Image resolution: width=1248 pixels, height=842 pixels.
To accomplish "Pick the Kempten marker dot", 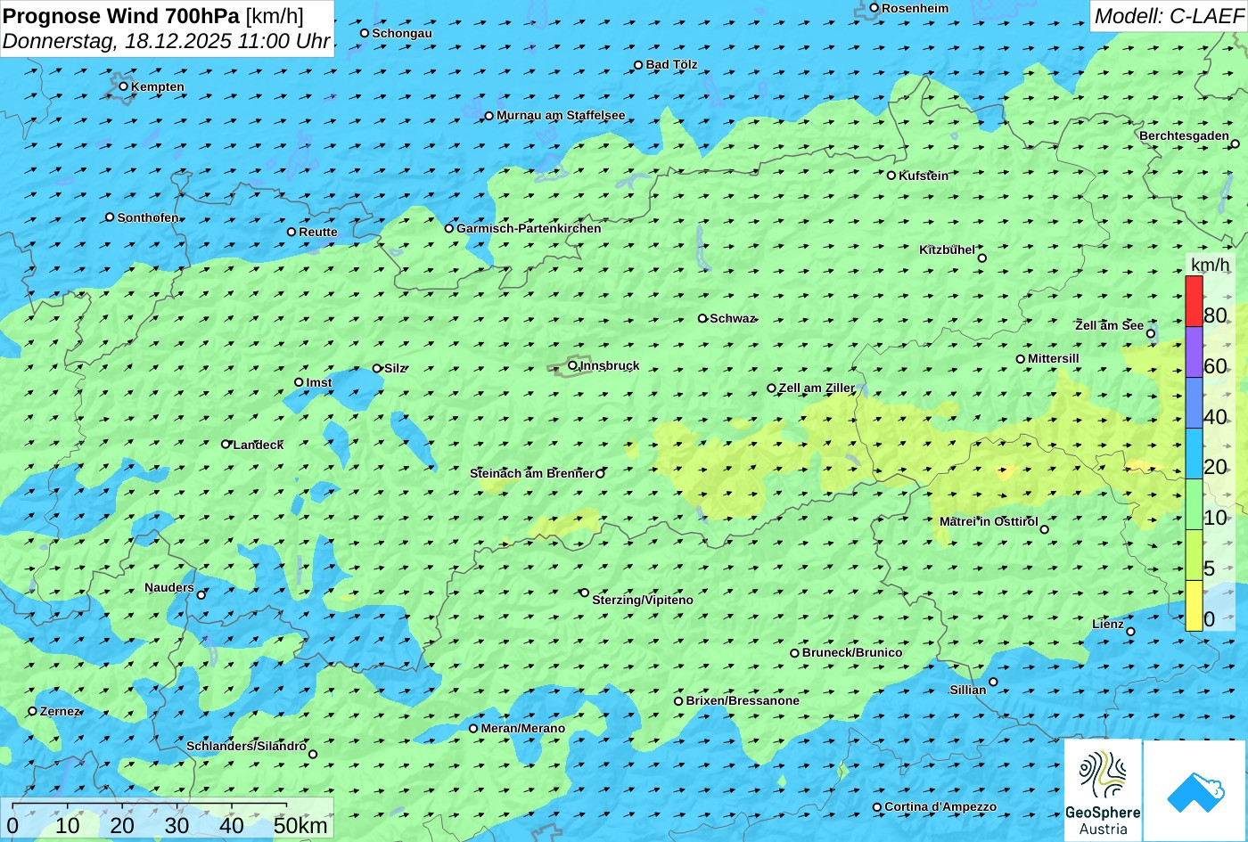I will (x=124, y=86).
